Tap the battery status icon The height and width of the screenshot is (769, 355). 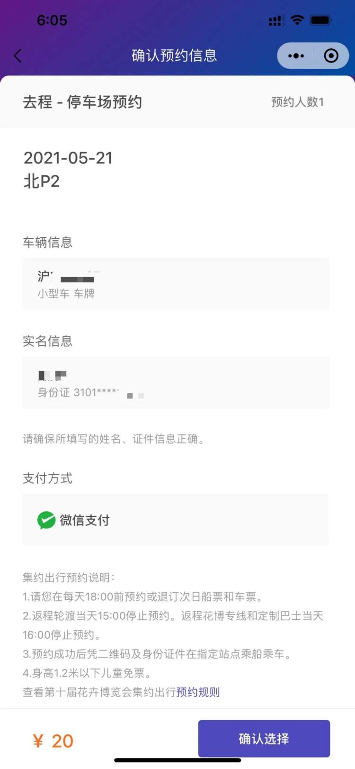click(x=321, y=20)
